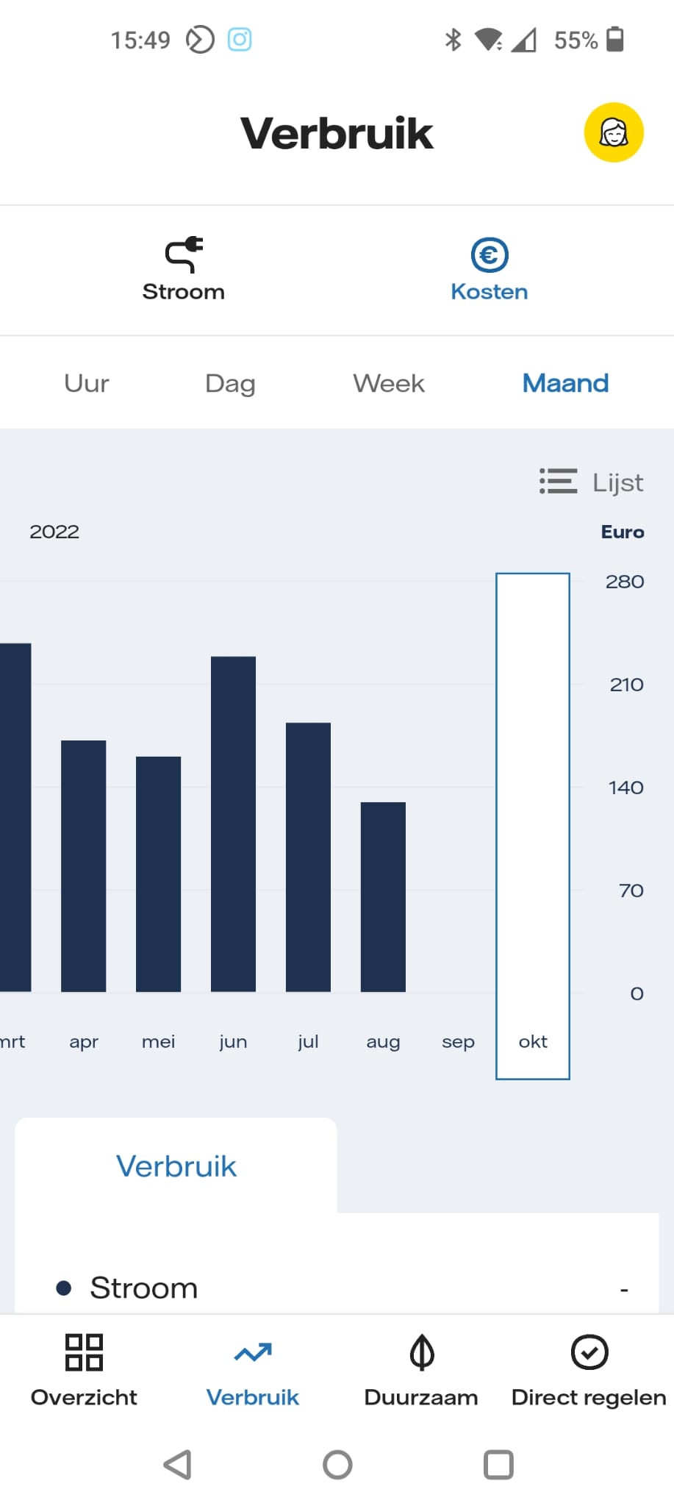Switch to the Dag time range
The width and height of the screenshot is (674, 1506).
(230, 383)
